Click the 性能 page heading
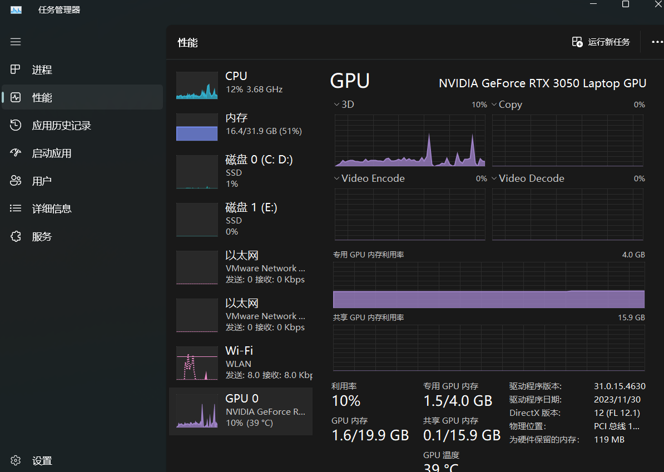 click(187, 42)
